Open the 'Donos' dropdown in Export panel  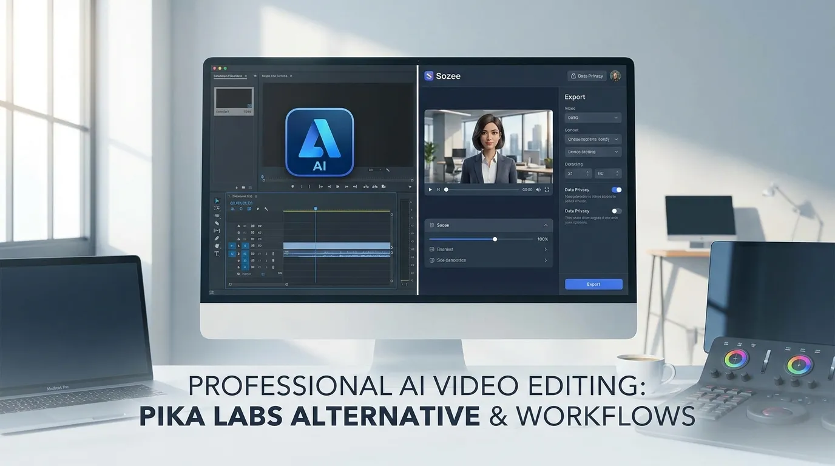tap(593, 152)
